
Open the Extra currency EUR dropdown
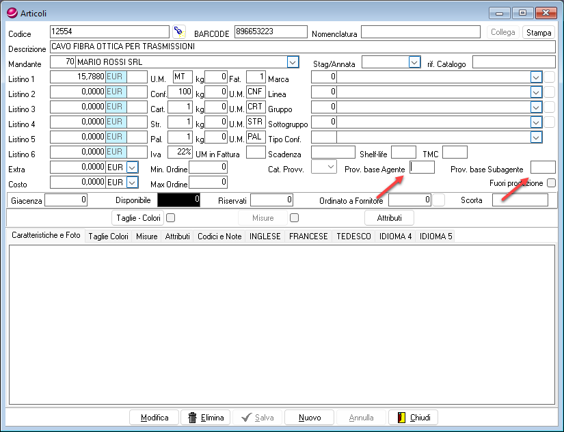(133, 167)
